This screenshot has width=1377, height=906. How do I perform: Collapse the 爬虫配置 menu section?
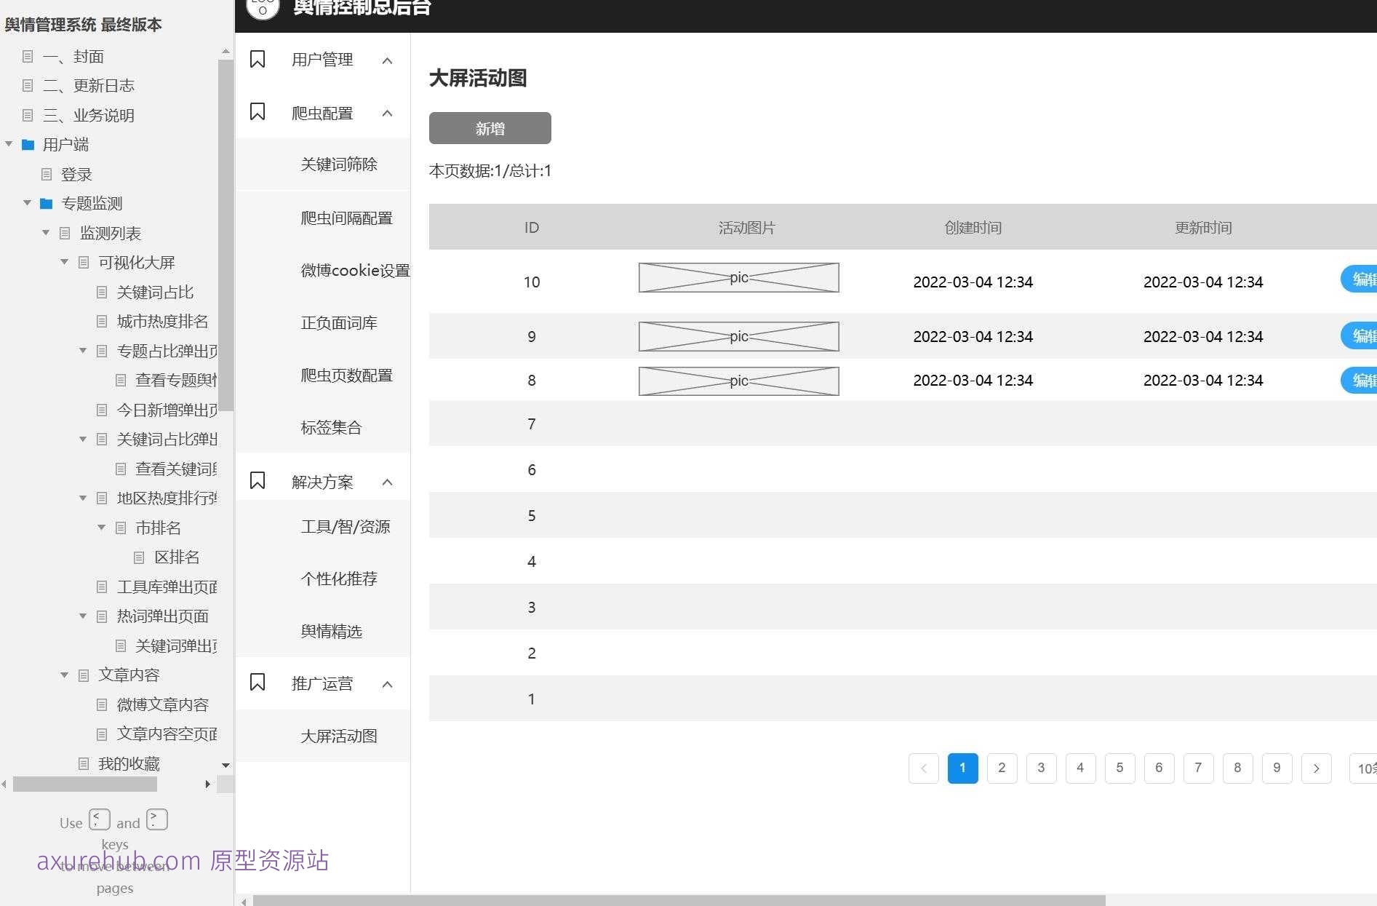tap(386, 113)
